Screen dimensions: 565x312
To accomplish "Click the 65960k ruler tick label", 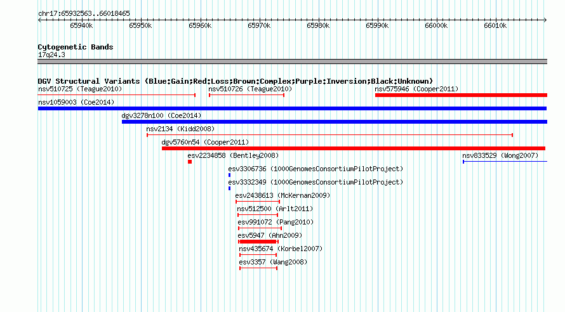I will 200,25.
